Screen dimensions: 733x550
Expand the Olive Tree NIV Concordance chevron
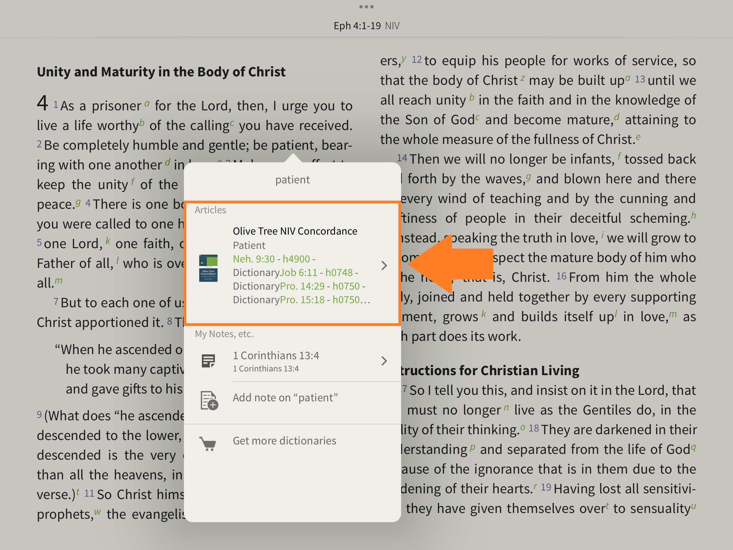(384, 265)
